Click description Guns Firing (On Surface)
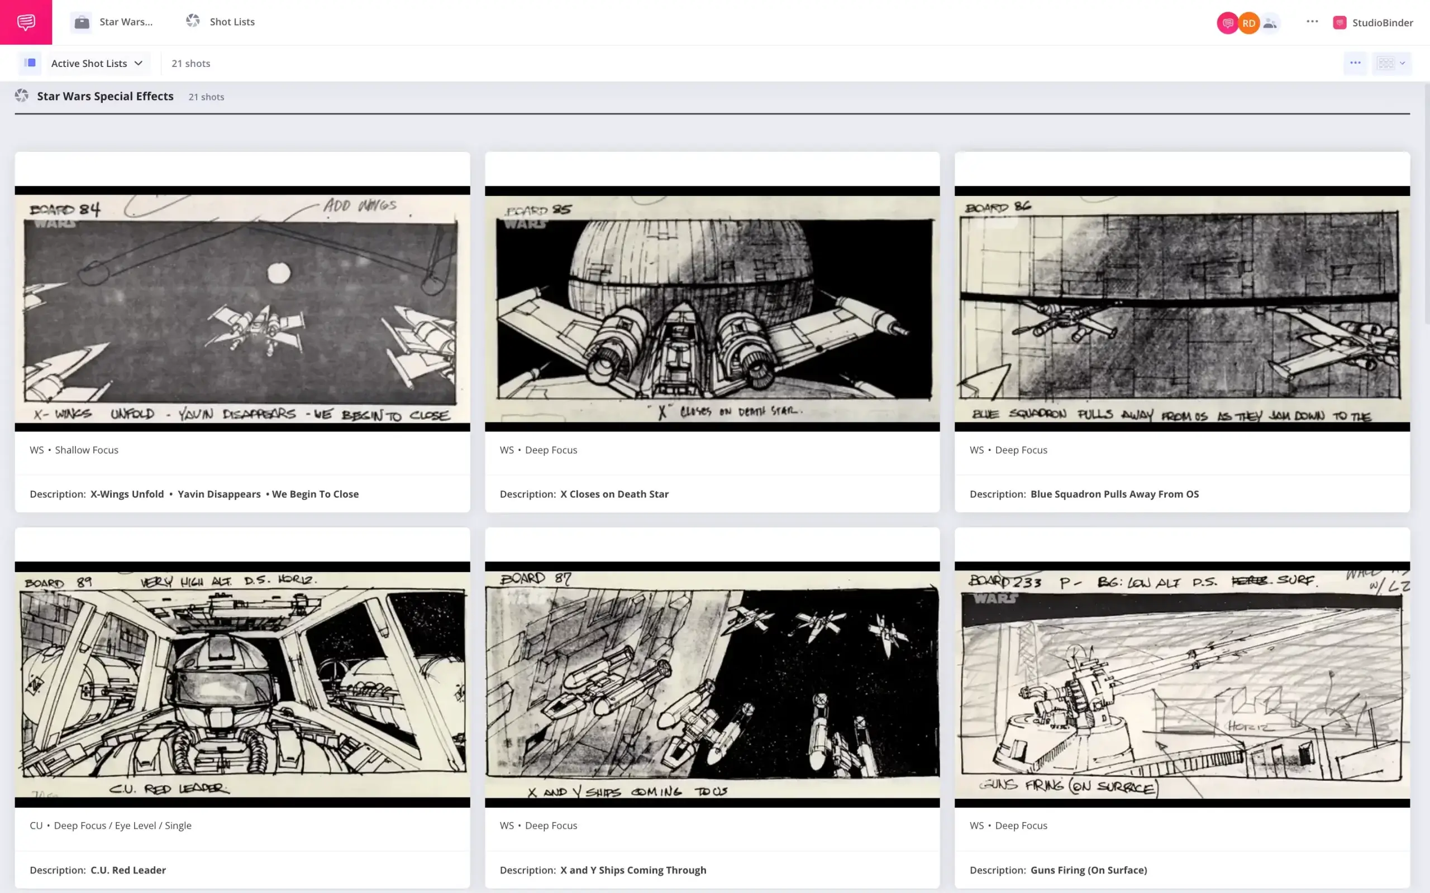Screen dimensions: 1430x893 (1089, 870)
